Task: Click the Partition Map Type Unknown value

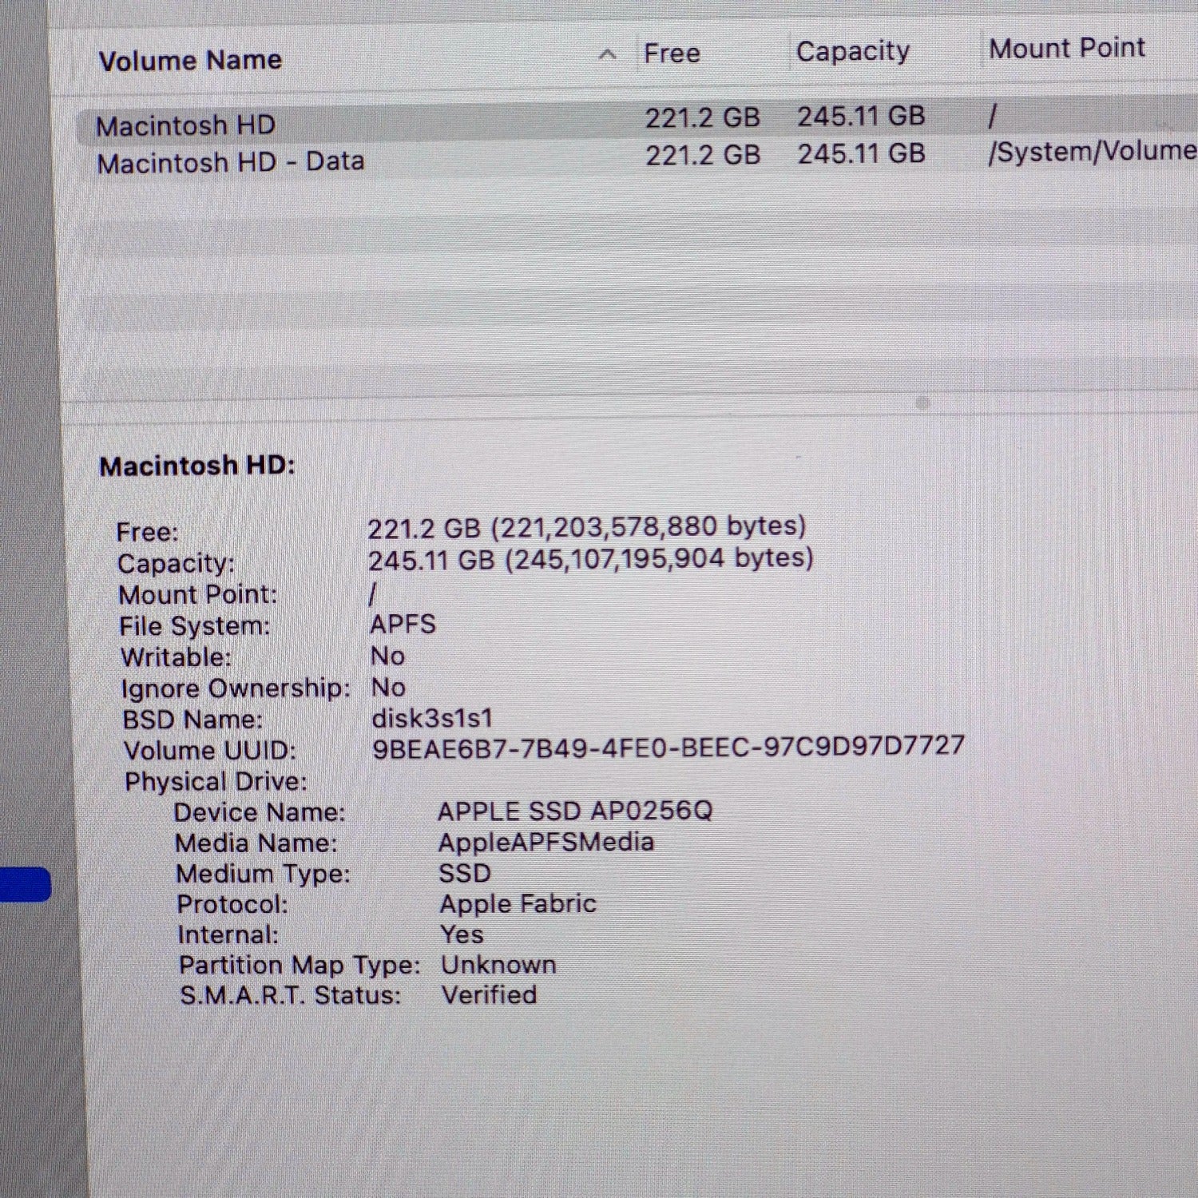Action: [499, 964]
